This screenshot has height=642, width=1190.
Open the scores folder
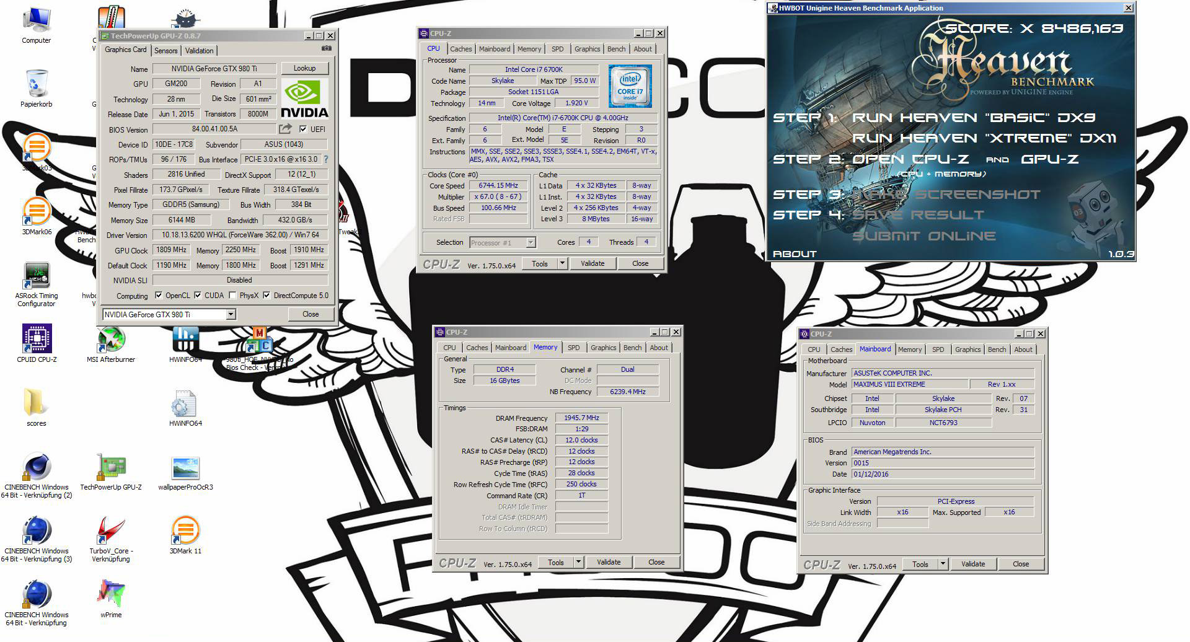pos(37,408)
